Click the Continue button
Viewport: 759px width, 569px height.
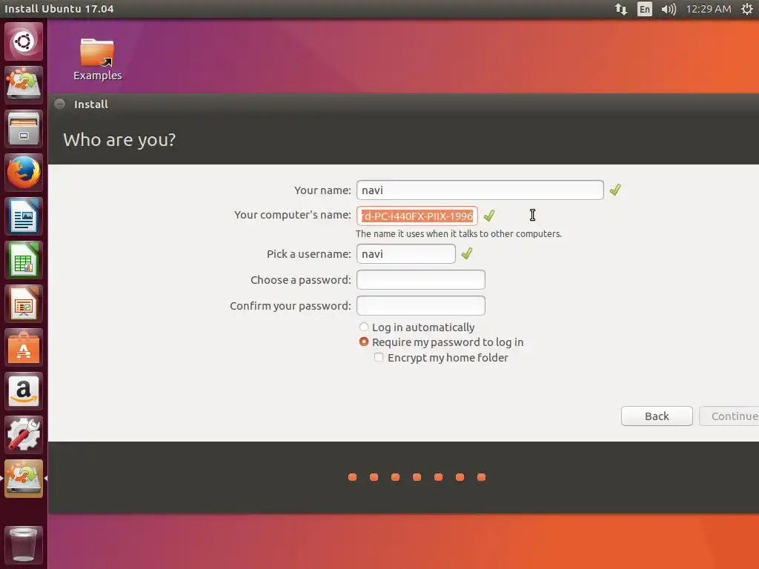(729, 416)
